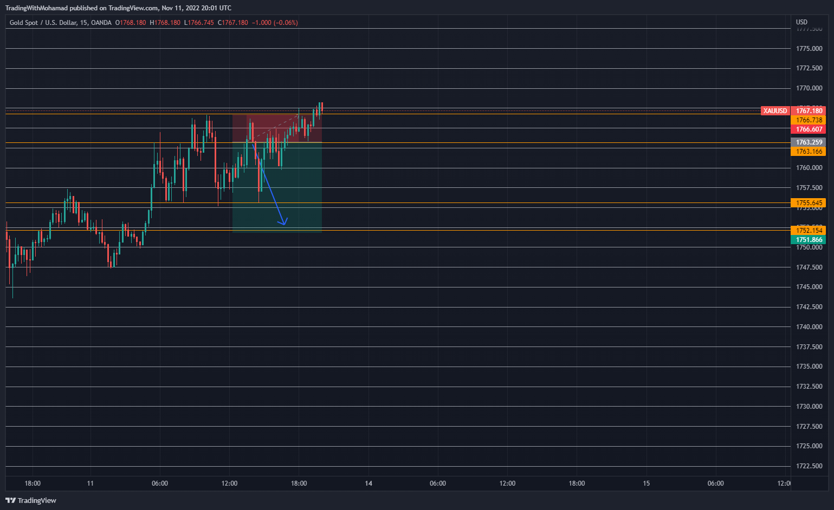Click the 1722.500 price axis label

tap(809, 466)
